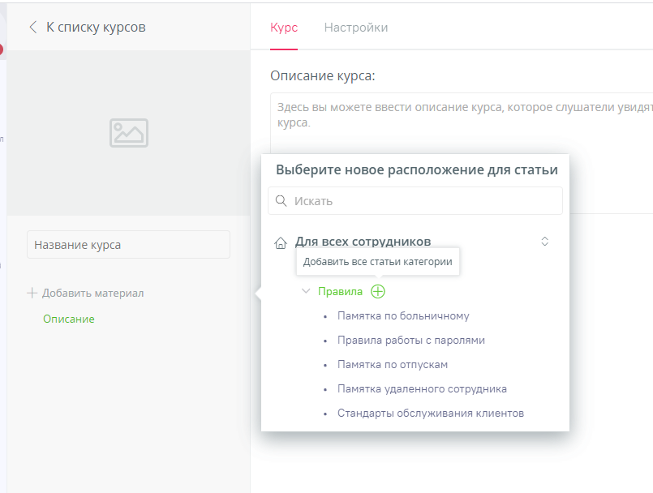Click the red badge on the left edge
The height and width of the screenshot is (493, 653).
tap(2, 47)
